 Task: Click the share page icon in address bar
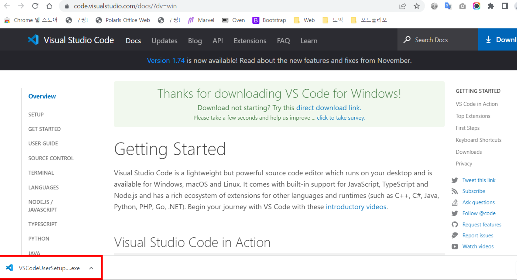[x=403, y=6]
